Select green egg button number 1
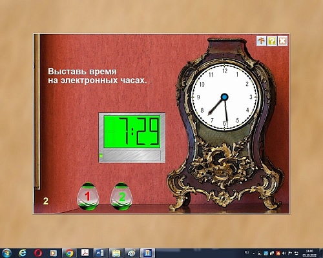Viewport: 323px width, 258px height. pos(88,197)
